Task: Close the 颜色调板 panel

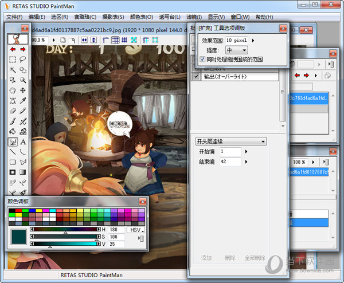Action: coord(143,202)
